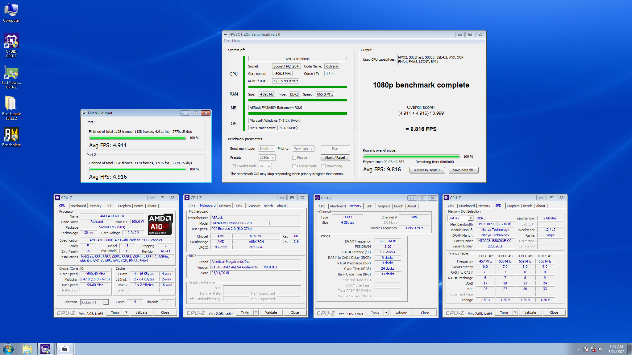The image size is (632, 355).
Task: Open the BenchMate desktop shortcut
Action: pyautogui.click(x=11, y=137)
